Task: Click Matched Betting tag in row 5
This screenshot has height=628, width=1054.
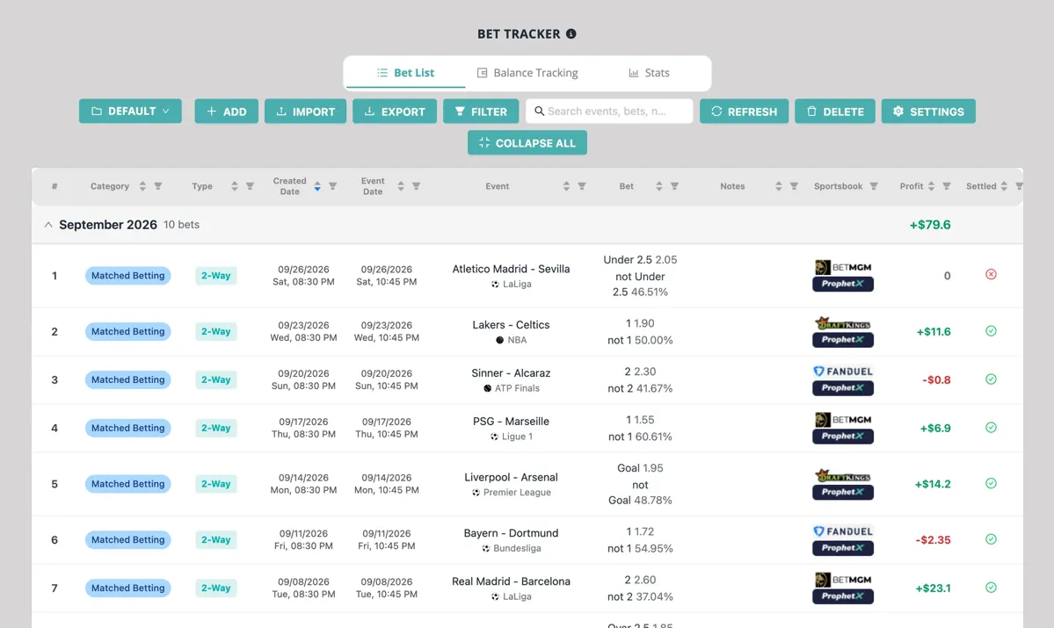Action: [127, 484]
